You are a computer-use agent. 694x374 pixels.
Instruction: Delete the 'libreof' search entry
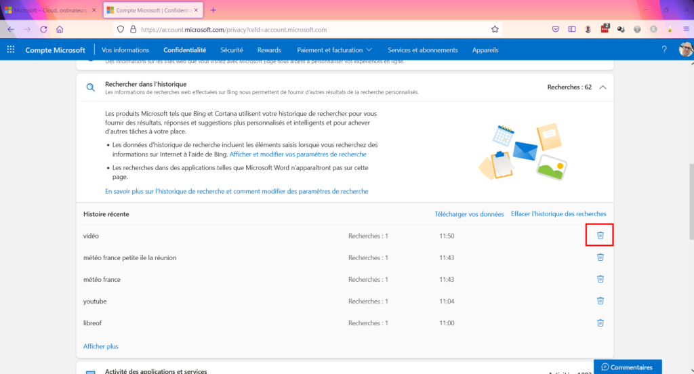(x=600, y=323)
